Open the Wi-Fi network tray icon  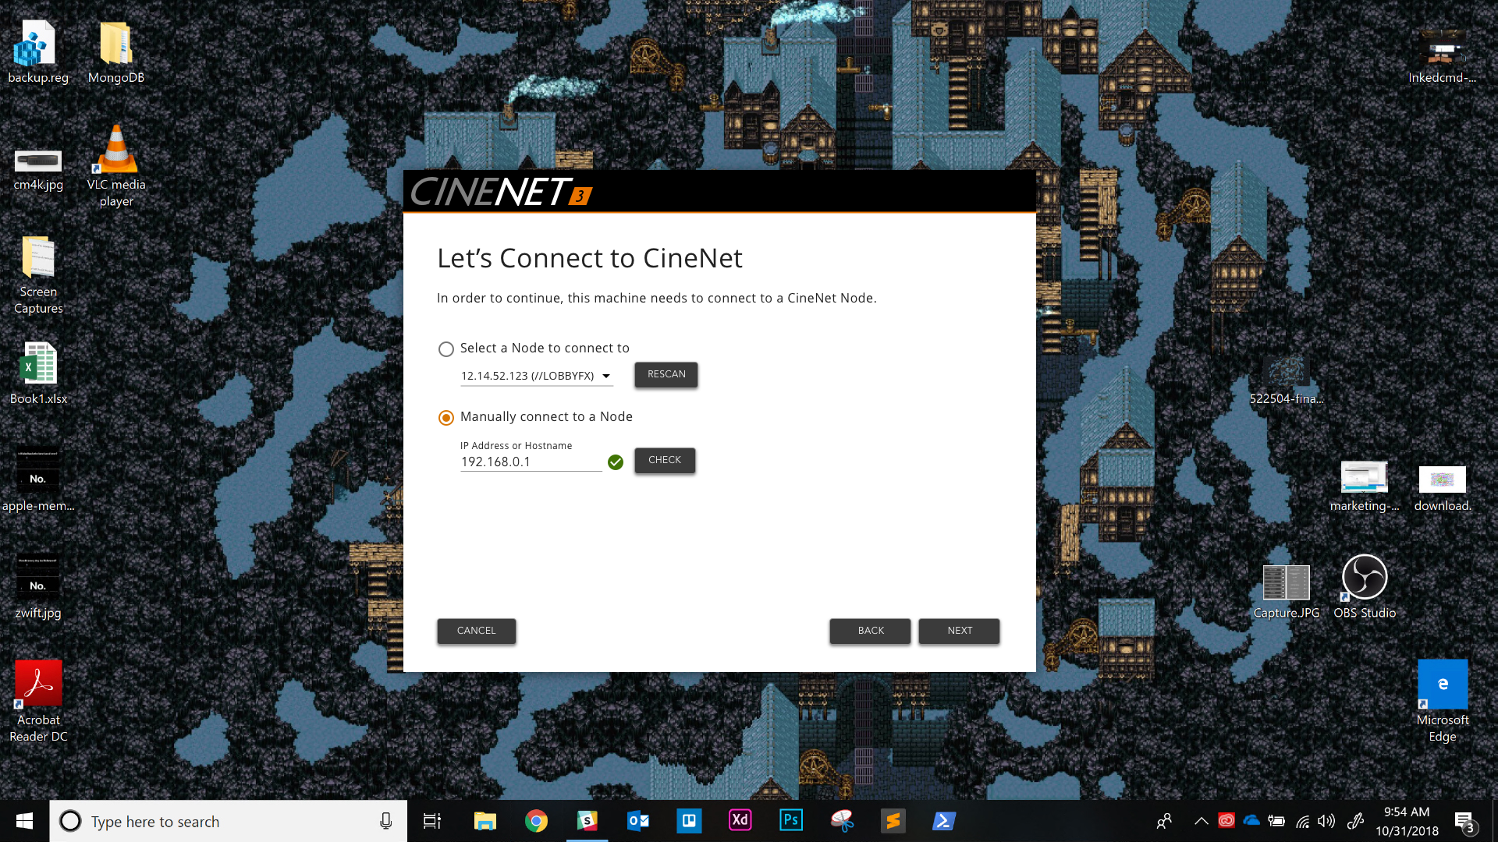coord(1303,821)
